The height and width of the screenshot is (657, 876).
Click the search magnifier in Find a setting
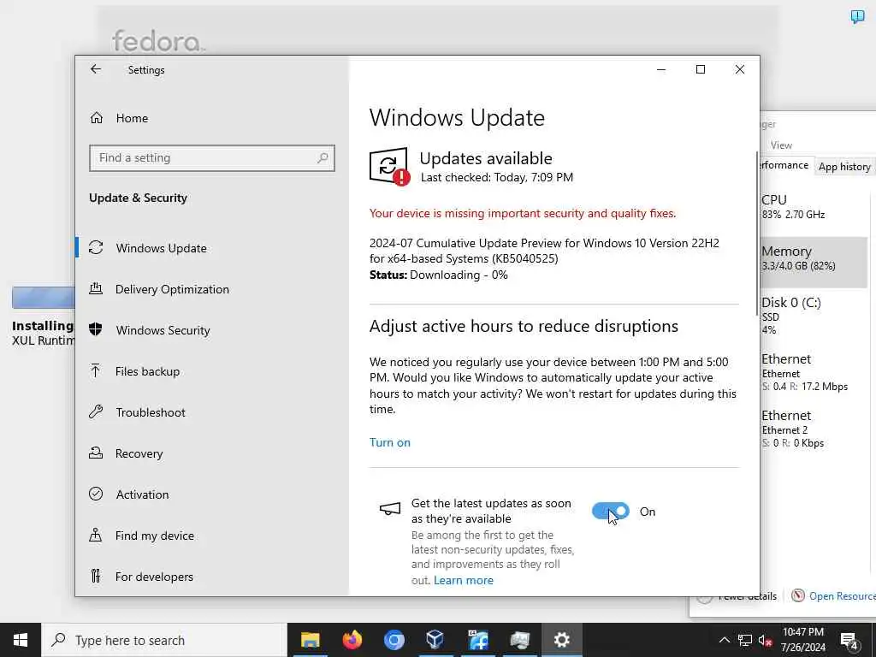click(323, 158)
